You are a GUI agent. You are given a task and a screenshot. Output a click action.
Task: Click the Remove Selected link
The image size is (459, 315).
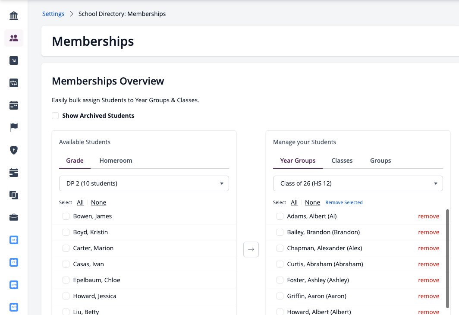(344, 202)
